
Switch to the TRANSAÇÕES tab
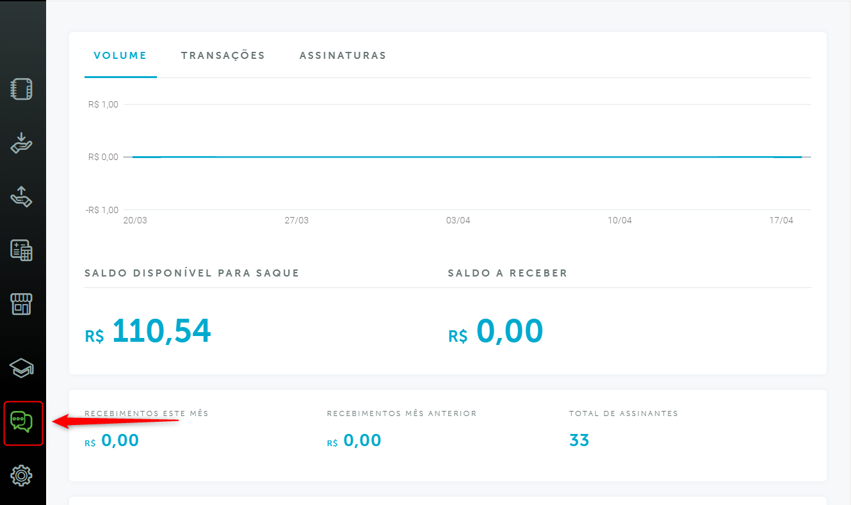point(223,56)
